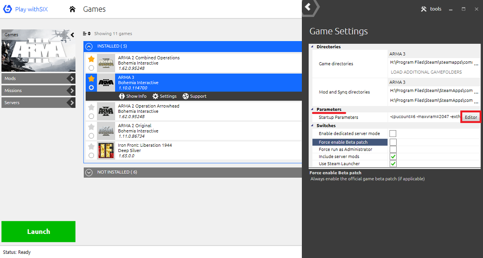Enable dedicated server mode checkbox
The width and height of the screenshot is (483, 258).
(393, 134)
